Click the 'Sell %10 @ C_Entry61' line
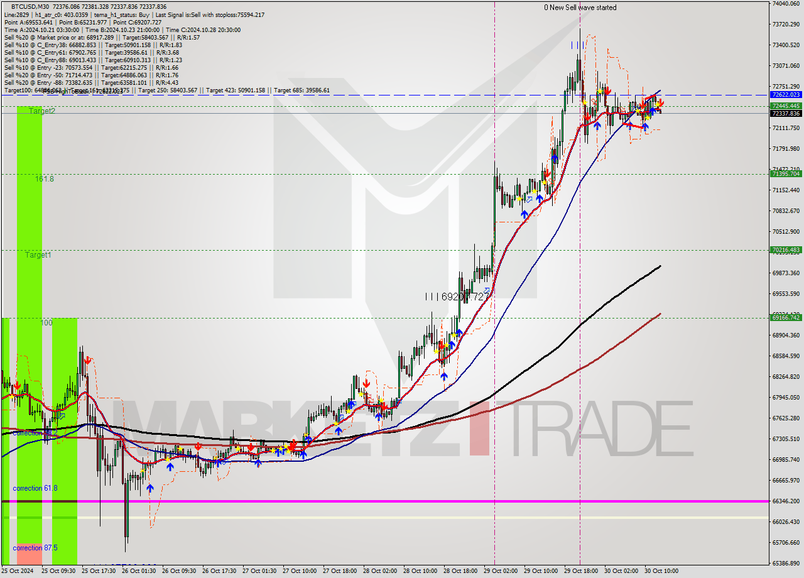Image resolution: width=804 pixels, height=578 pixels. click(x=93, y=53)
